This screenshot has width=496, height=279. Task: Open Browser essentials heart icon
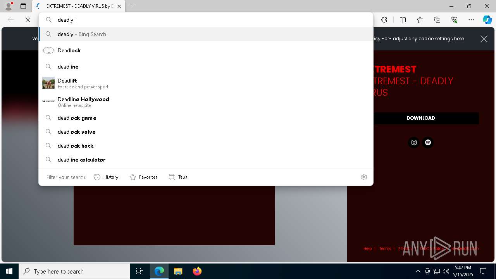tap(454, 20)
